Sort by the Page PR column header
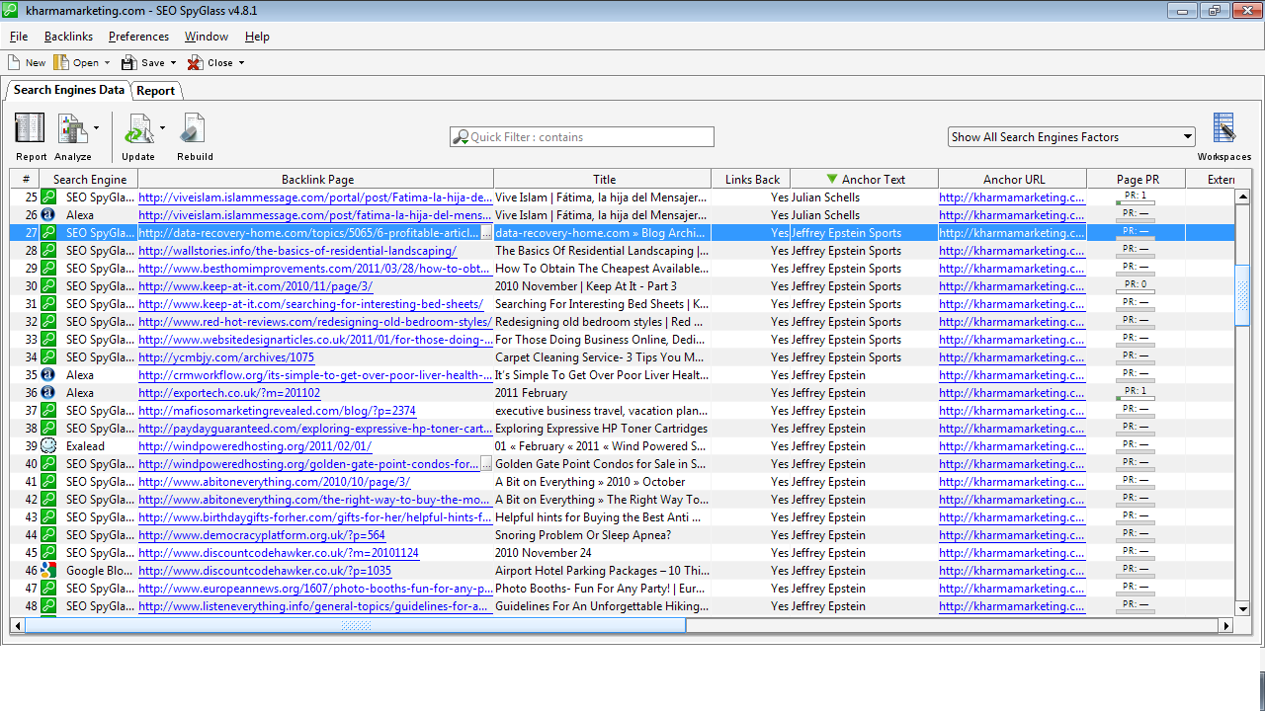 1137,179
